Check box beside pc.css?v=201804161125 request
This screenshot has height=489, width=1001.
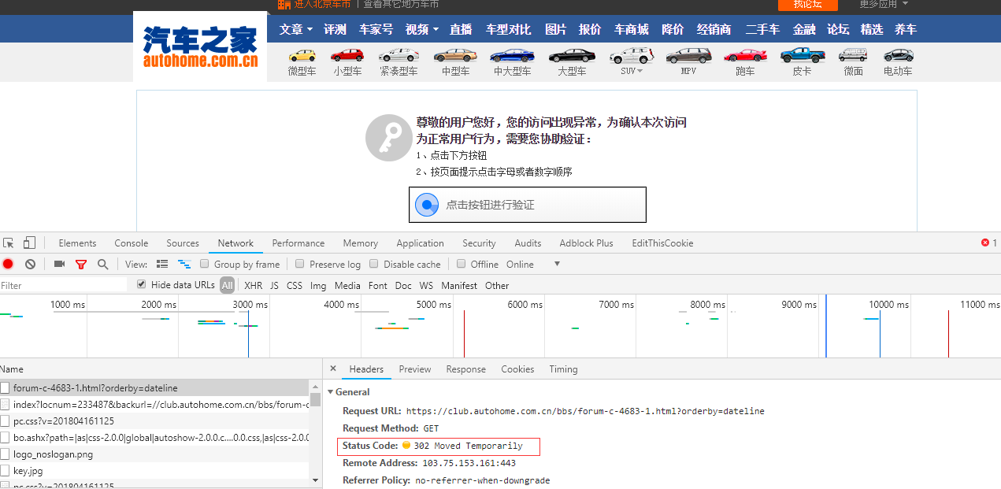(x=5, y=420)
